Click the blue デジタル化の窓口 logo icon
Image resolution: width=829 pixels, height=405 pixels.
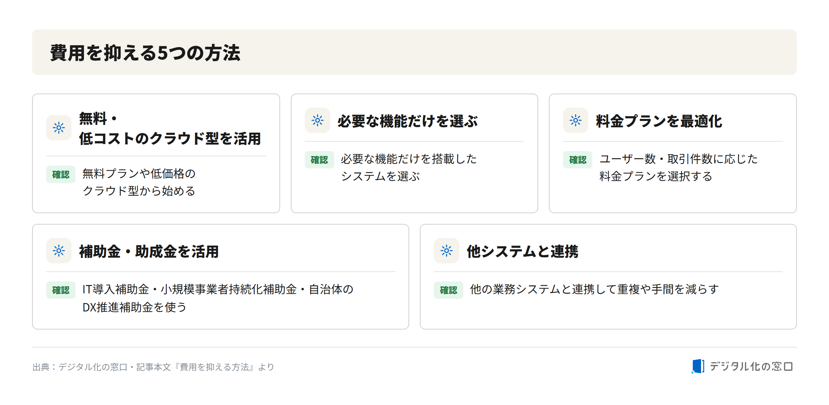698,366
